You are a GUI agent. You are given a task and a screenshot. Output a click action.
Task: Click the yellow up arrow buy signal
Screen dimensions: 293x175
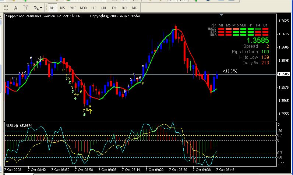point(90,110)
